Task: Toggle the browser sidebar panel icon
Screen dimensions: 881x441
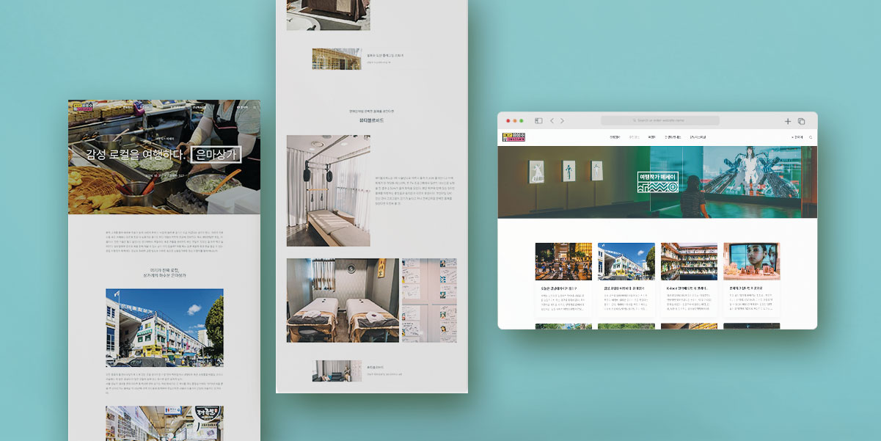Action: (538, 121)
